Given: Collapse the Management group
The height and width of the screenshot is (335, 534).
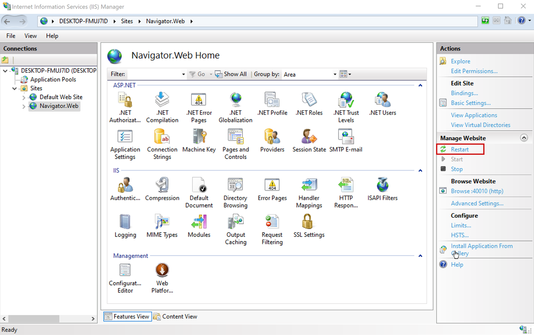Looking at the screenshot, I should click(x=420, y=256).
